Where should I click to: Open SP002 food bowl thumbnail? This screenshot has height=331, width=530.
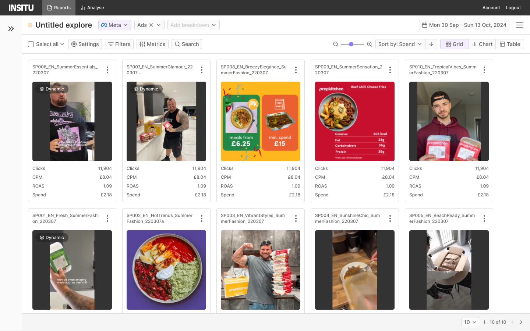pos(166,270)
